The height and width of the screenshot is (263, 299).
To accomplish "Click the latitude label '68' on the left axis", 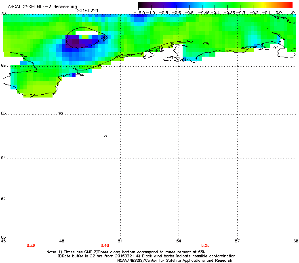I will tap(3, 66).
